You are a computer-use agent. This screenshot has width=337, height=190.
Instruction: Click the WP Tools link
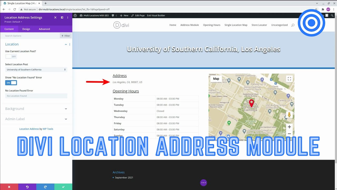click(x=48, y=129)
